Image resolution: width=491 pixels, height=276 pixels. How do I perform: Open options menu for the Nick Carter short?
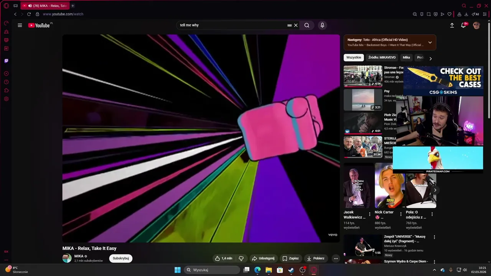pos(401,214)
